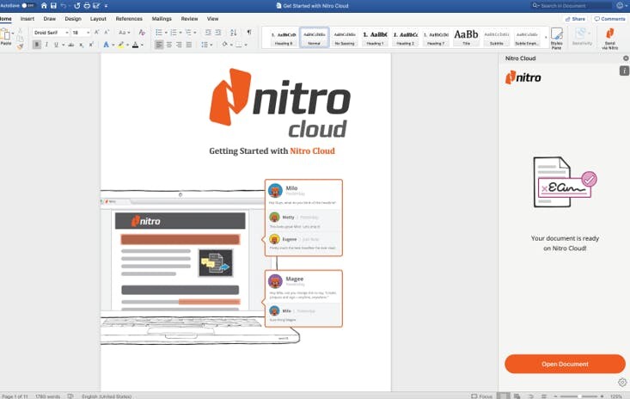Click the English (United States) language indicator
630x399 pixels.
tap(107, 396)
